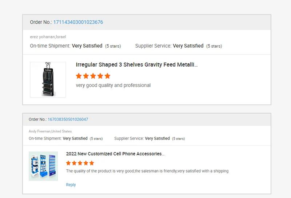
Task: Open order number 171143403001023676 link
Action: click(78, 22)
